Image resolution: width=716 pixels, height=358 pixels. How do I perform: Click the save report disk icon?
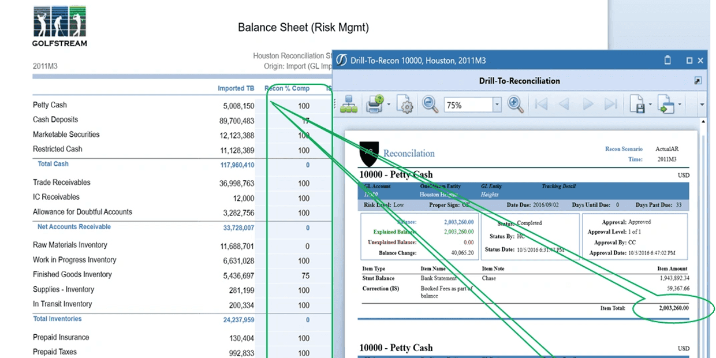637,105
